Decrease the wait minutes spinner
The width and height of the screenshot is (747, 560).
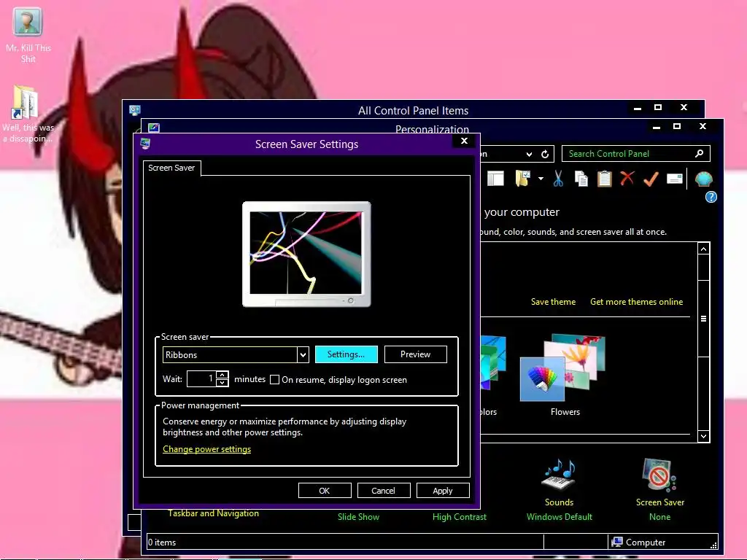[x=222, y=382]
